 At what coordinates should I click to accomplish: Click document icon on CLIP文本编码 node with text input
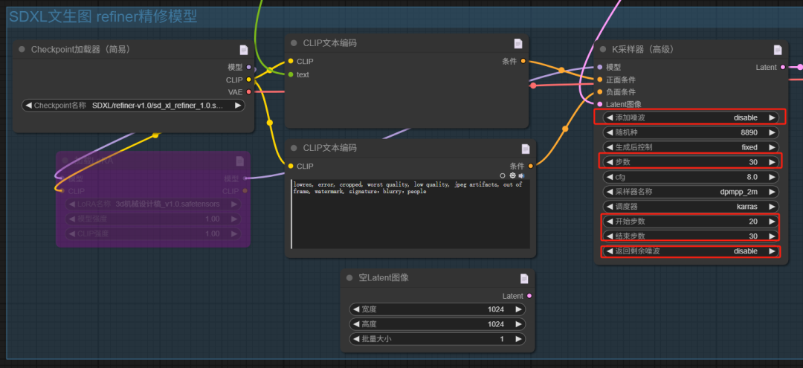click(517, 44)
